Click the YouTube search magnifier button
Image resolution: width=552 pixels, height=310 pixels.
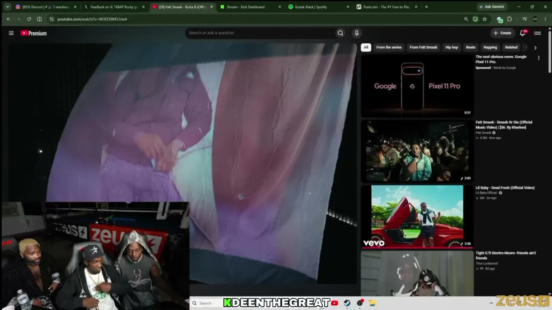341,33
